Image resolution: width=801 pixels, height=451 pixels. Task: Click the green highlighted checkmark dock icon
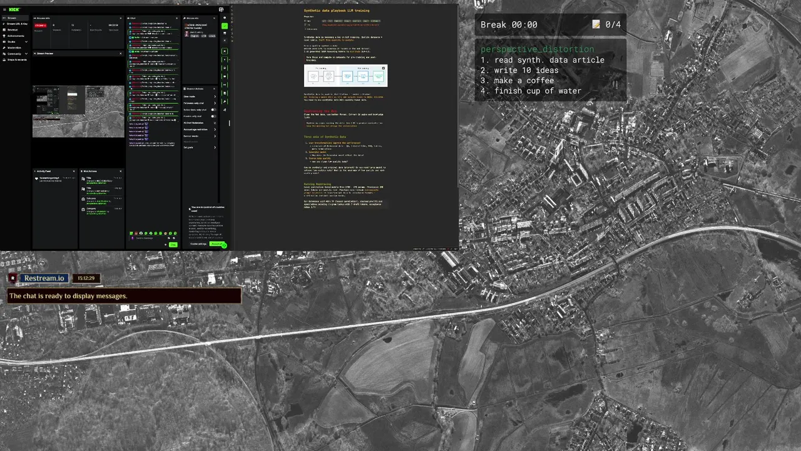225,26
